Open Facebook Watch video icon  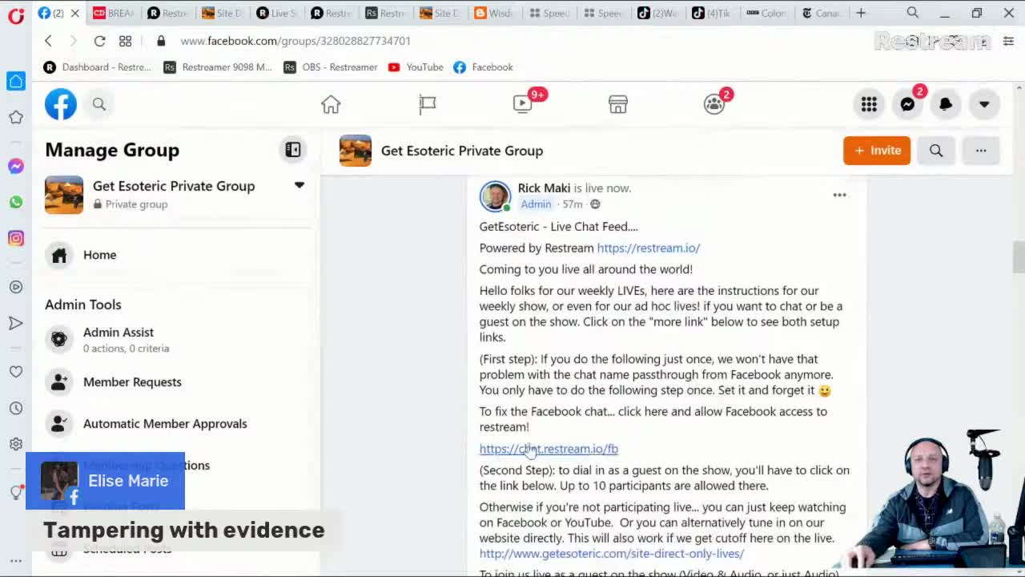click(x=523, y=104)
